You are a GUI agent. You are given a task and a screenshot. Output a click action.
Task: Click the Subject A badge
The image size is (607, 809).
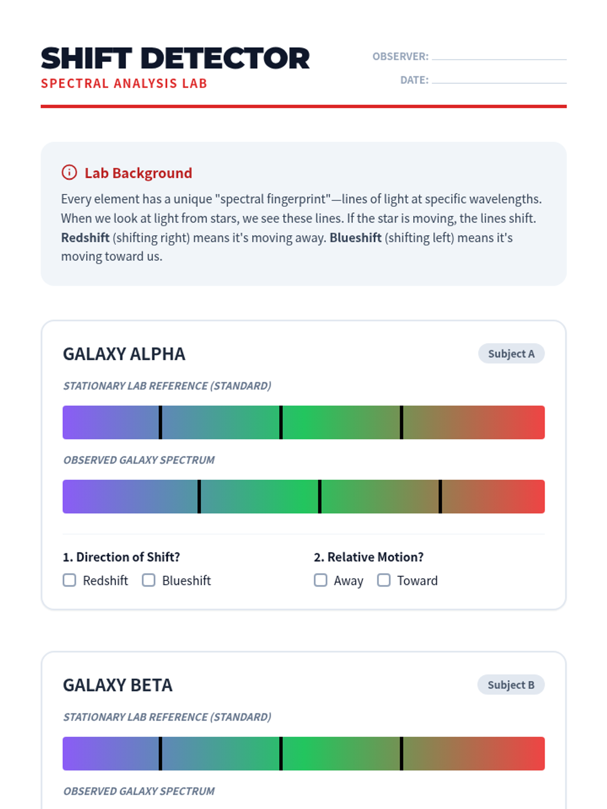pos(511,353)
